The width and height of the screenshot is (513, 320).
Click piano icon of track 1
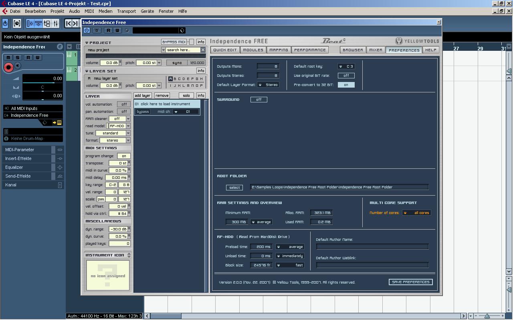[x=69, y=55]
